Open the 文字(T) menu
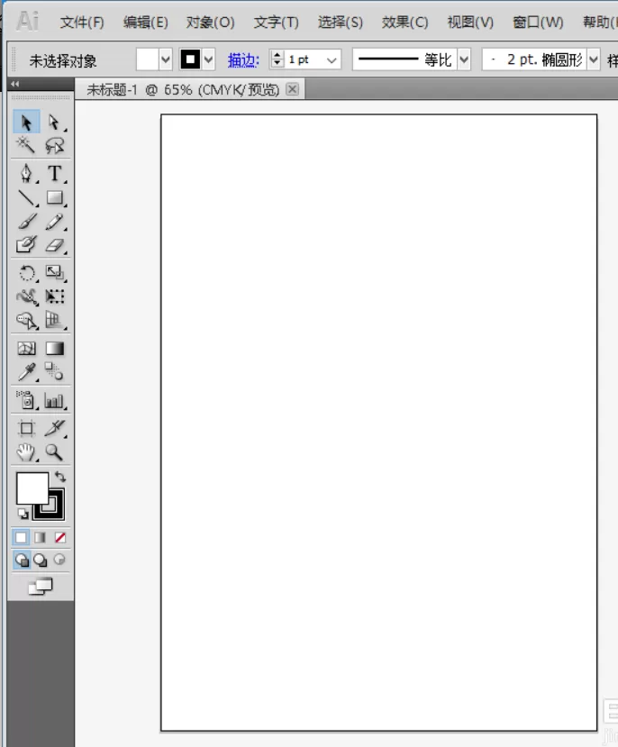Image resolution: width=618 pixels, height=747 pixels. coord(277,22)
